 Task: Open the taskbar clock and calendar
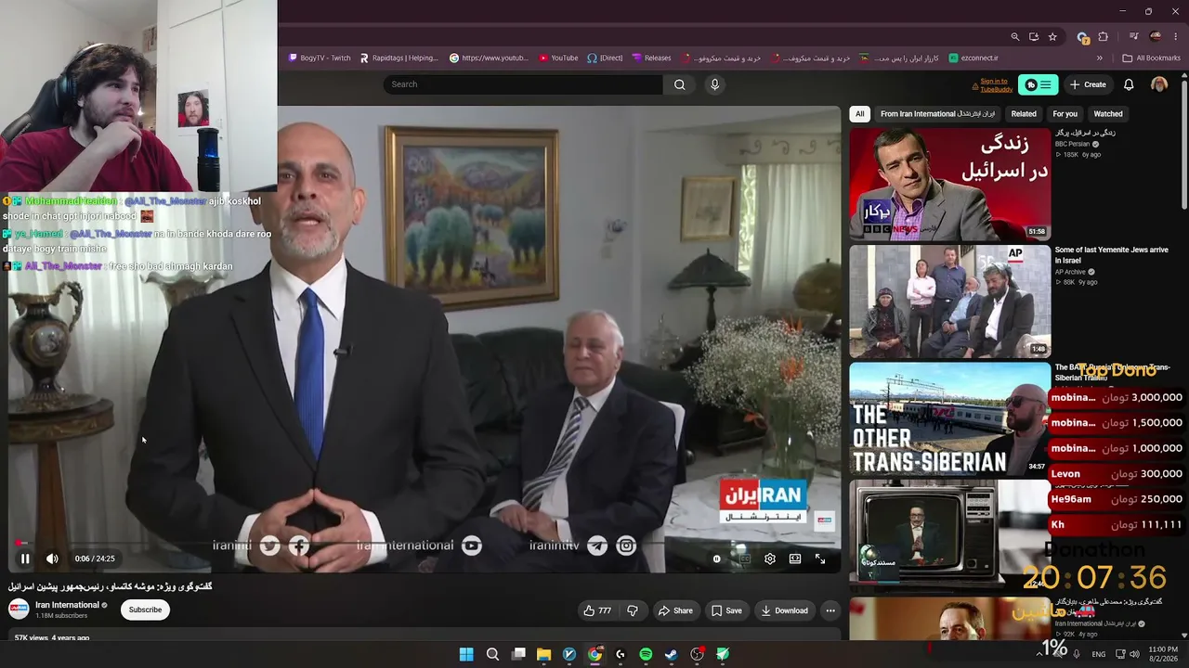pyautogui.click(x=1163, y=654)
